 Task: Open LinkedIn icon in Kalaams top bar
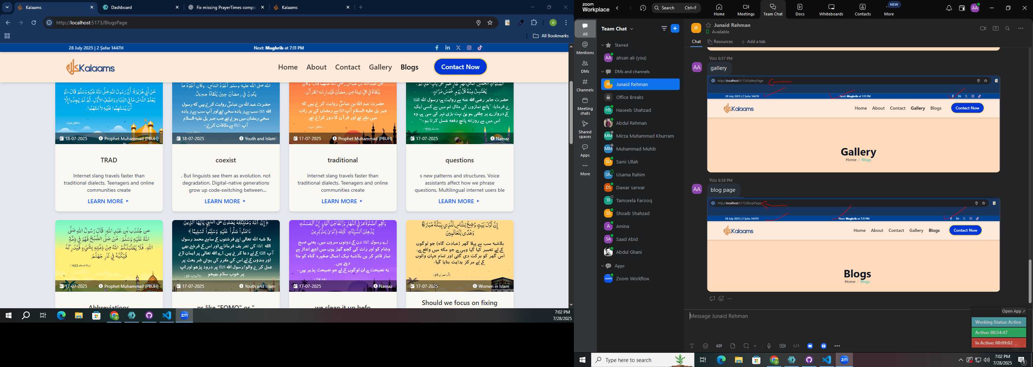click(x=448, y=48)
